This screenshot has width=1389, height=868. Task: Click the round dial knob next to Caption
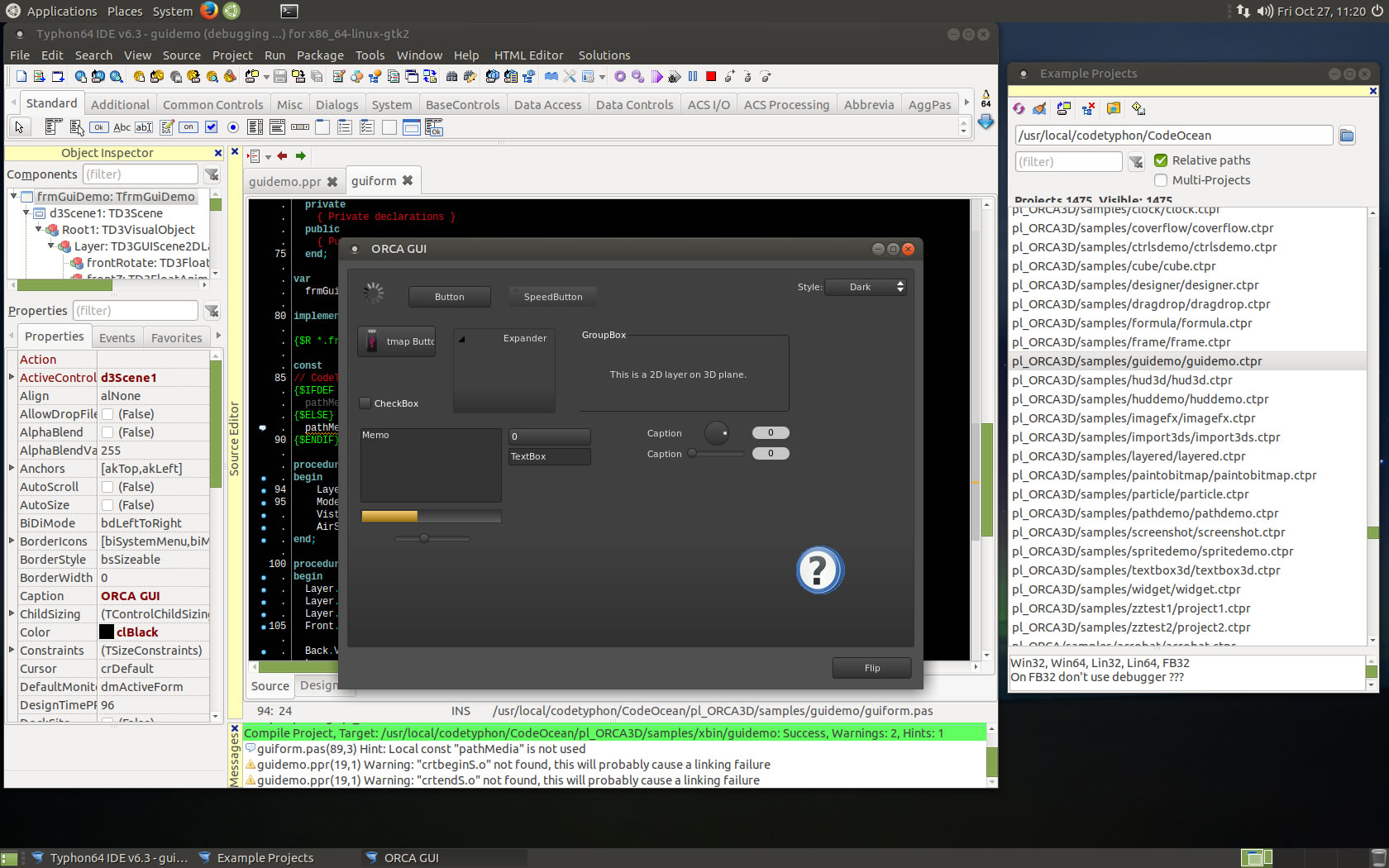[717, 432]
